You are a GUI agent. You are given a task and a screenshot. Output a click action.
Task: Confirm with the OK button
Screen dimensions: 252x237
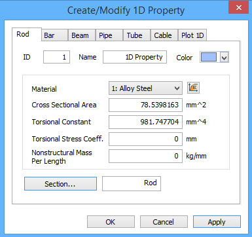tap(111, 222)
